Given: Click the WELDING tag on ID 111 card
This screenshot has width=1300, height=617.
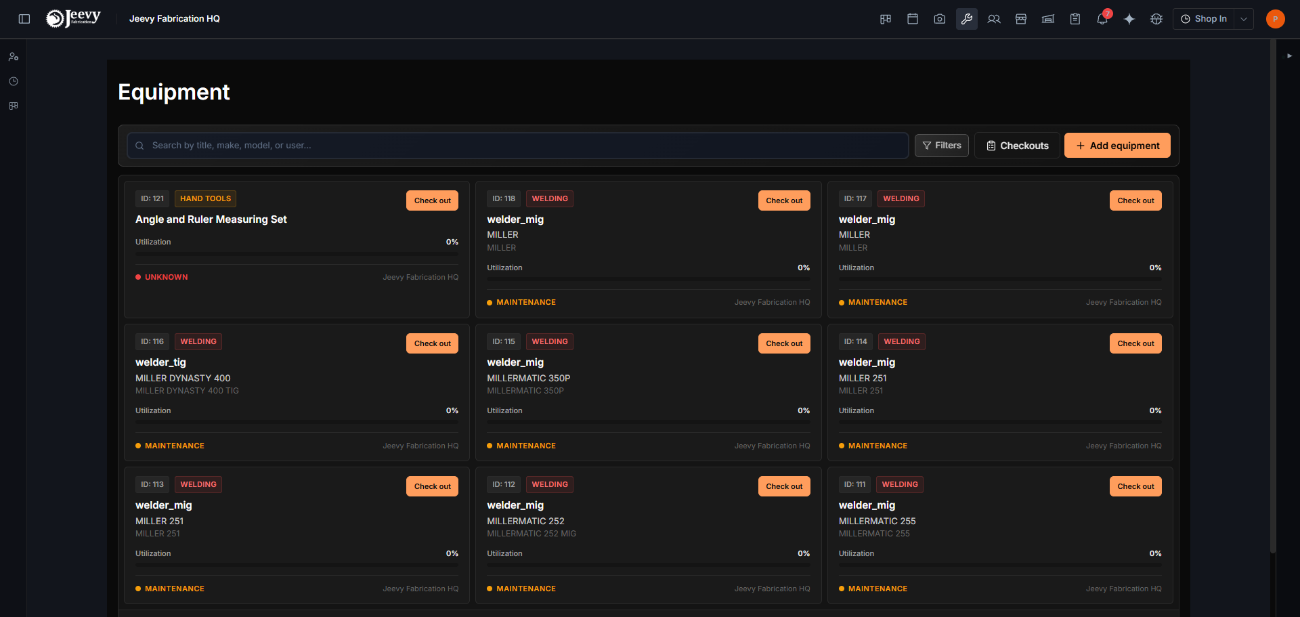Looking at the screenshot, I should (900, 484).
